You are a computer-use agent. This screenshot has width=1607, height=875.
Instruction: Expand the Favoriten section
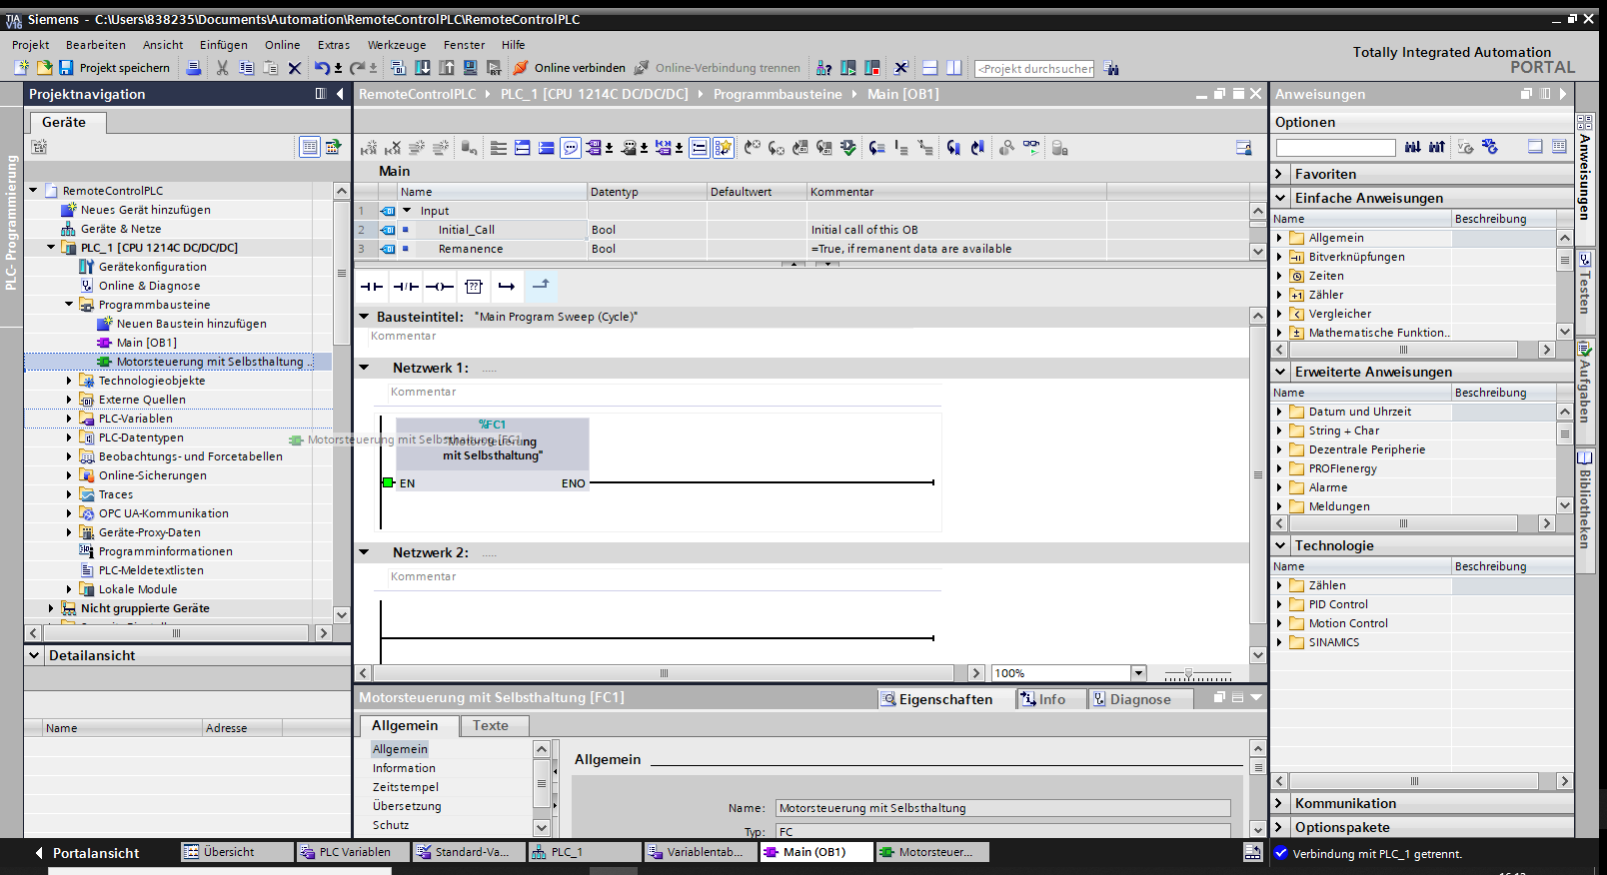tap(1279, 174)
